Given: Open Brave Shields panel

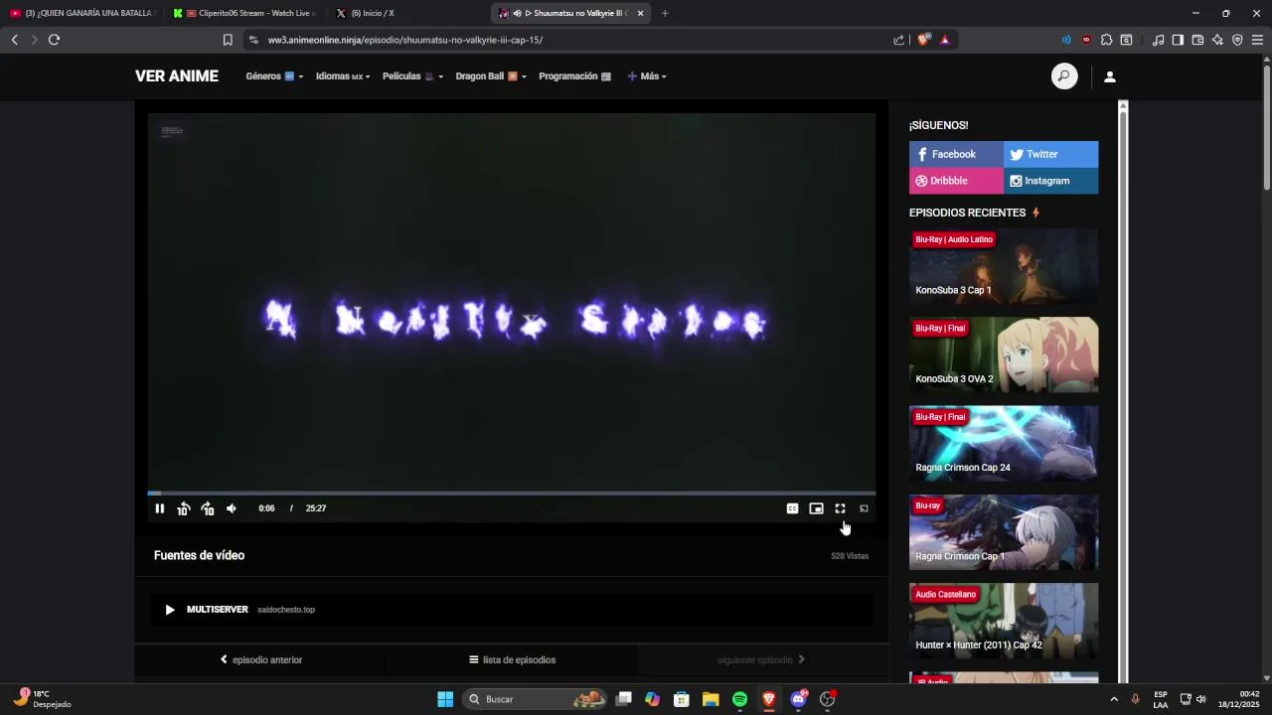Looking at the screenshot, I should click(923, 40).
